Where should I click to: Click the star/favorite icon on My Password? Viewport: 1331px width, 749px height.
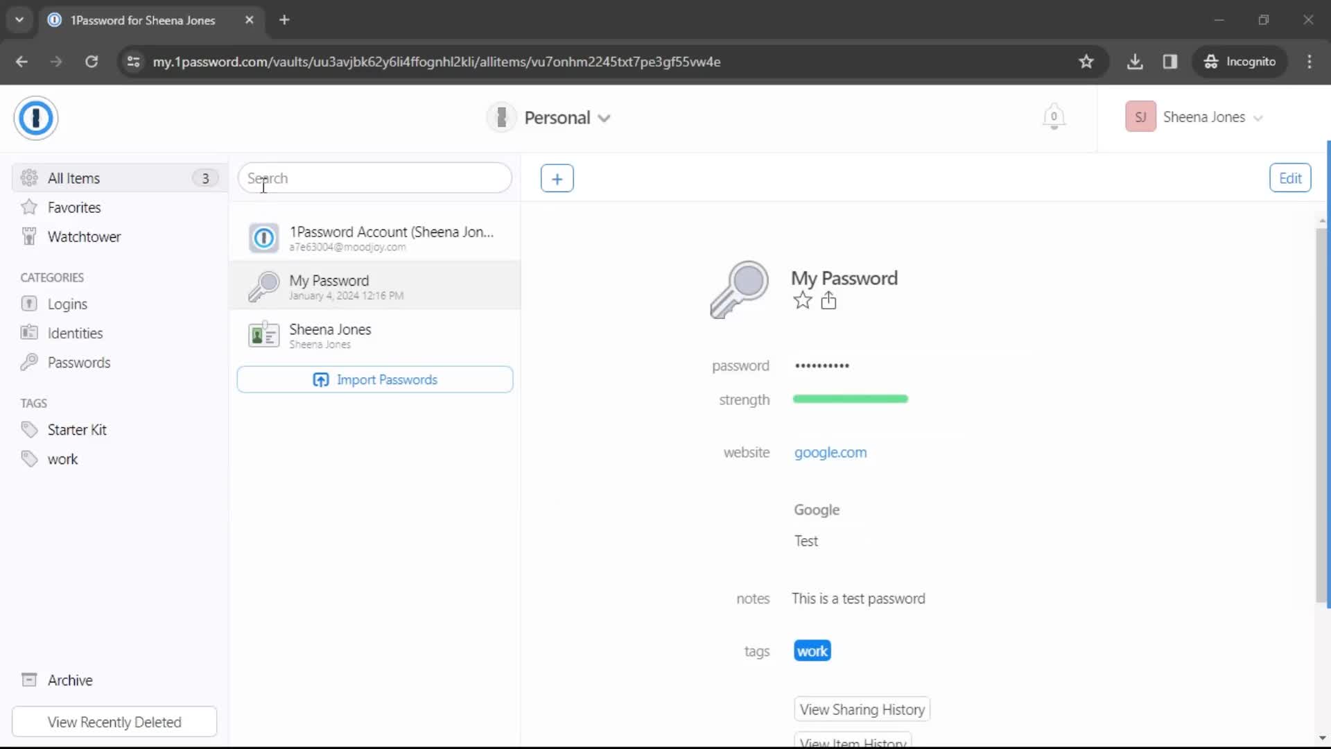(x=801, y=301)
